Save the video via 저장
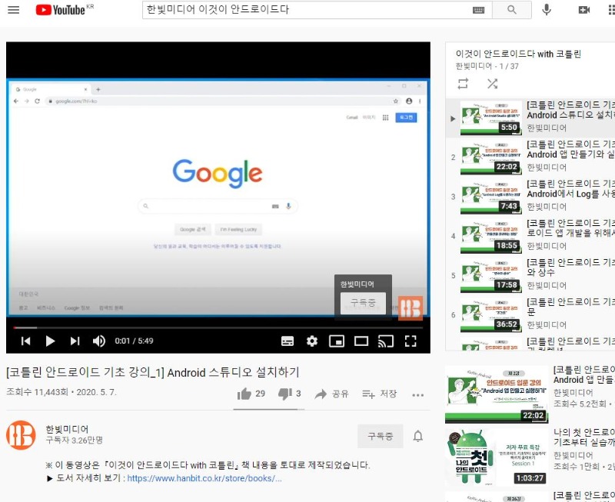The image size is (615, 502). point(379,394)
